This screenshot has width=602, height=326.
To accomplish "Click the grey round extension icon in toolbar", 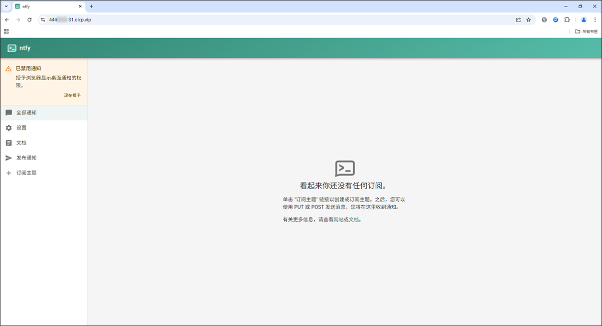I will (544, 20).
